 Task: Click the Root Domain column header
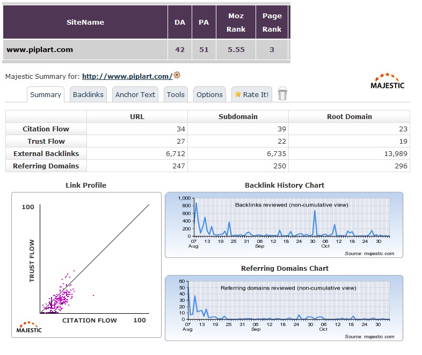349,116
